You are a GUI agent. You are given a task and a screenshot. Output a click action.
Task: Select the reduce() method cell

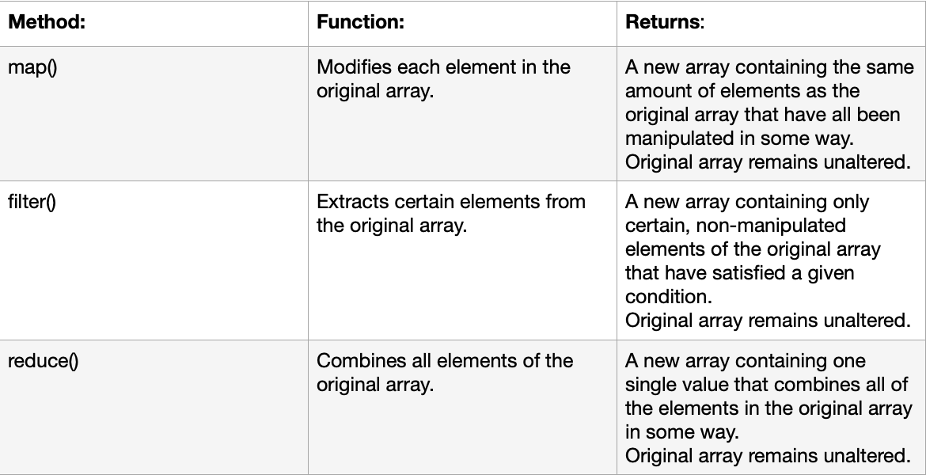click(x=154, y=408)
